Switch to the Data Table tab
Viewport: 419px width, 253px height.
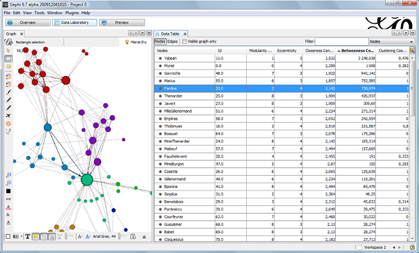pos(170,33)
